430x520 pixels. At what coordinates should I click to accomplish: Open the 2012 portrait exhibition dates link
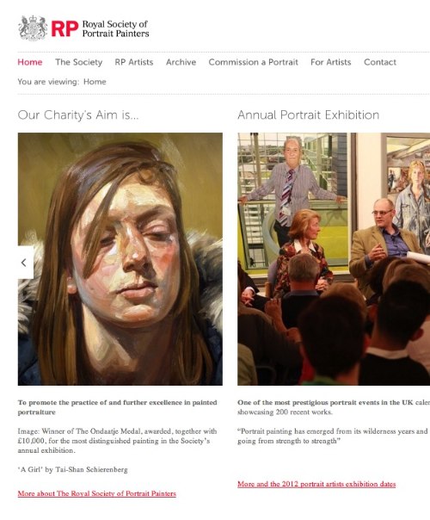coord(316,484)
